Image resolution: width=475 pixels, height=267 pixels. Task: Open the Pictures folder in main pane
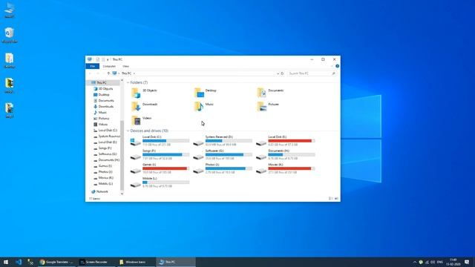click(x=268, y=107)
